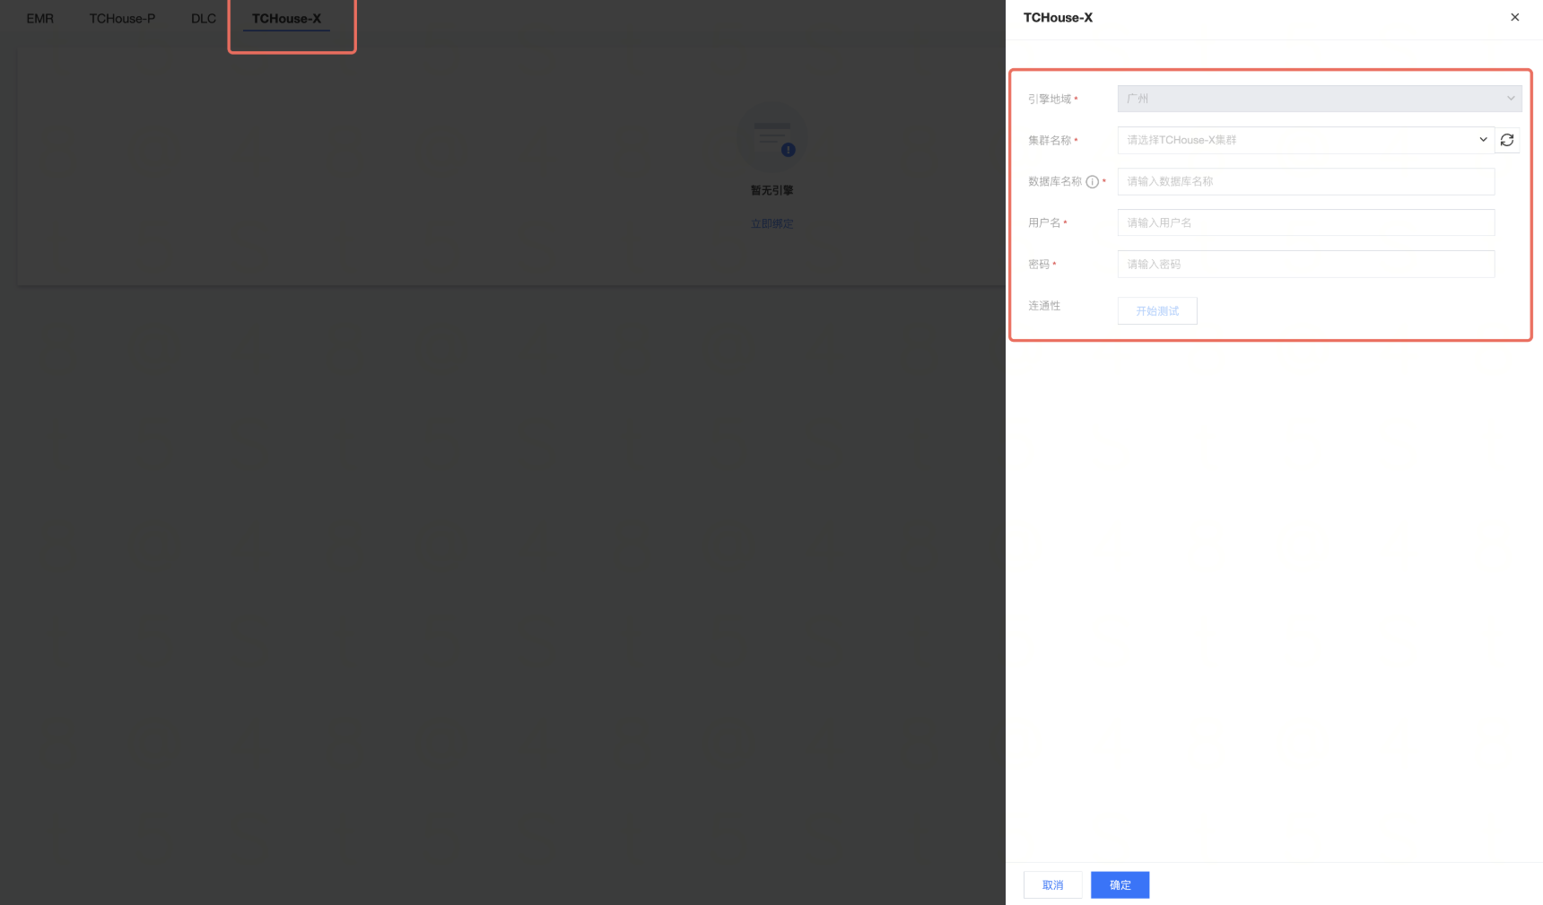
Task: Select the 集群名称 label
Action: pos(1050,140)
